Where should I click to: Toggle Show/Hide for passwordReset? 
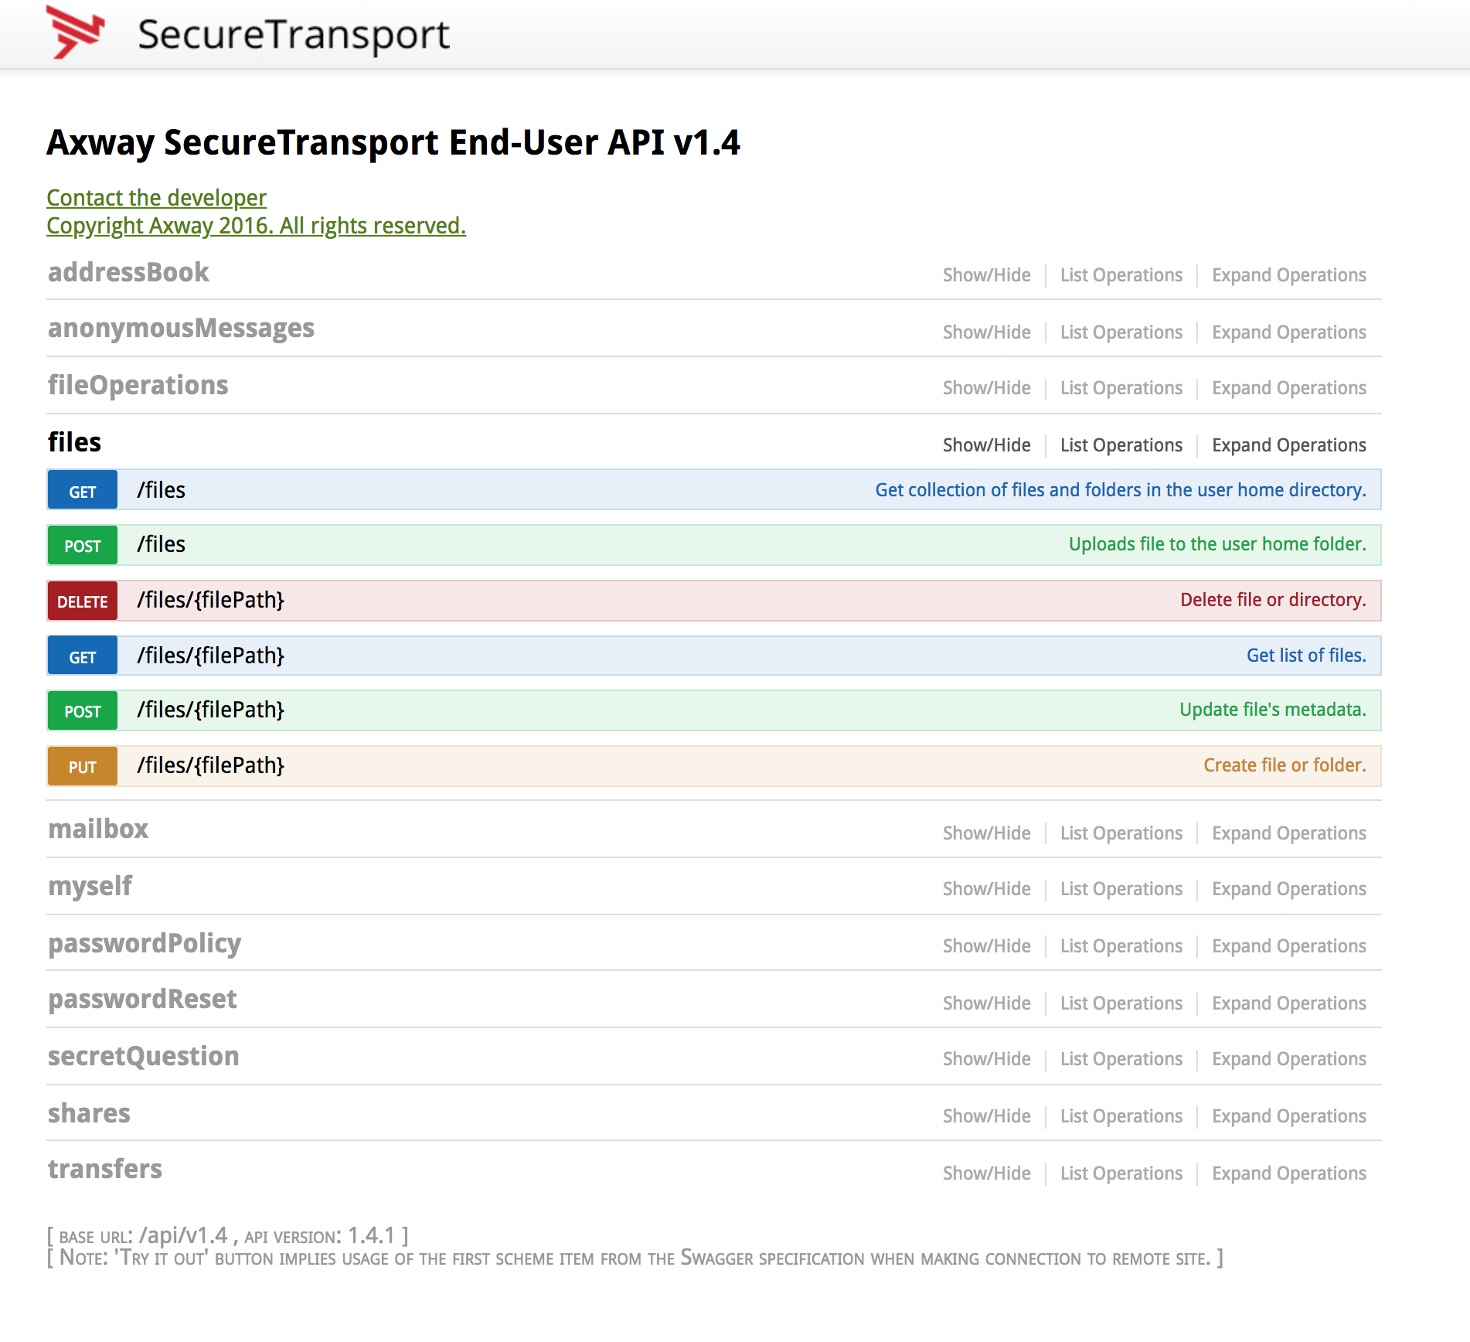(986, 1003)
